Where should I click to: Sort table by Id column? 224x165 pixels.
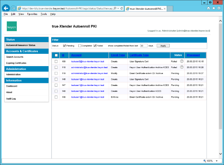pyautogui.click(x=63, y=55)
